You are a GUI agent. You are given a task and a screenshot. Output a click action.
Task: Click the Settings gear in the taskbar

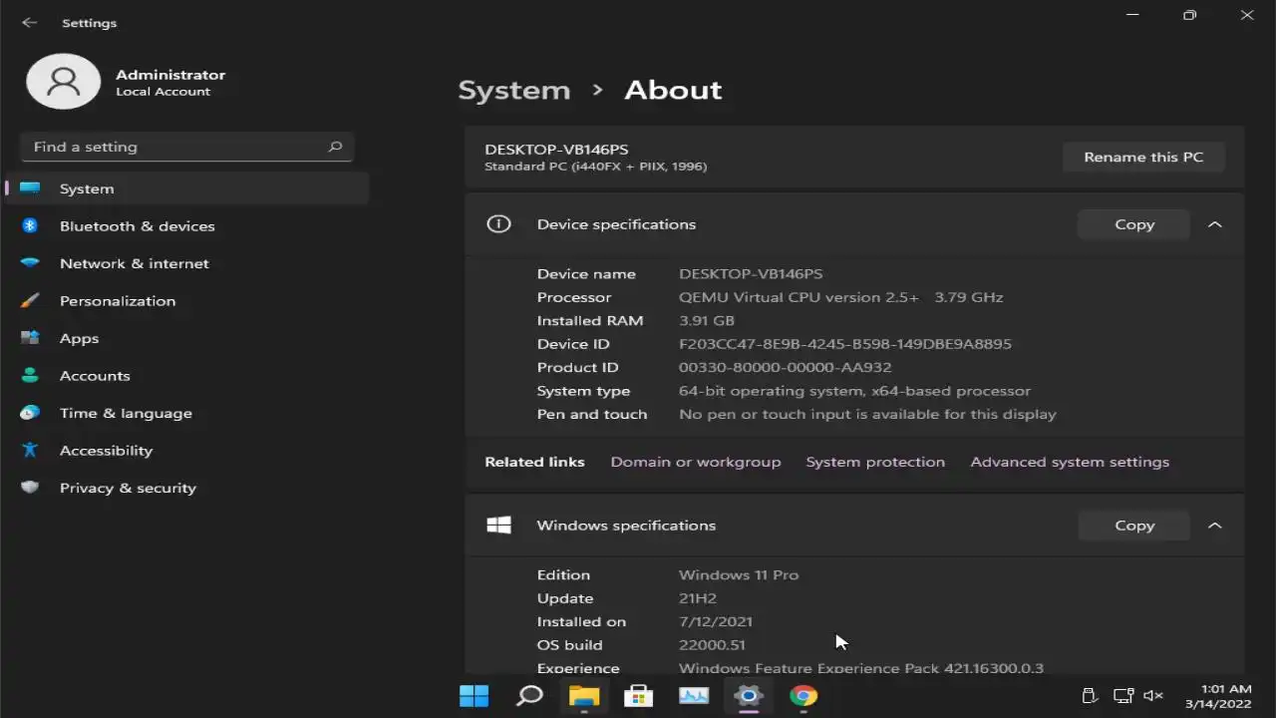748,695
